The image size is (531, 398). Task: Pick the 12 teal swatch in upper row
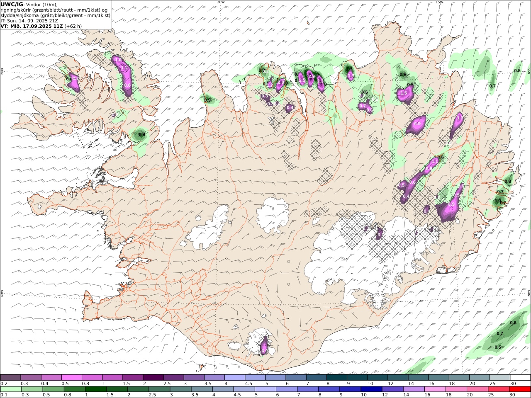click(397, 377)
